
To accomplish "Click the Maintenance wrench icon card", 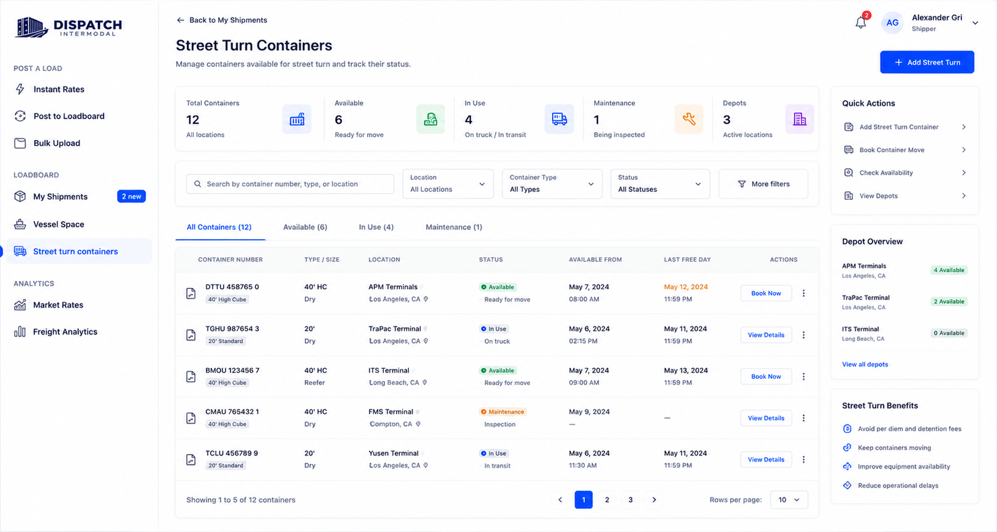I will [x=689, y=119].
